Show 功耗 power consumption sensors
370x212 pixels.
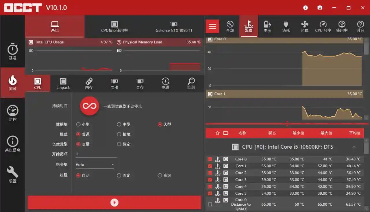click(x=286, y=26)
